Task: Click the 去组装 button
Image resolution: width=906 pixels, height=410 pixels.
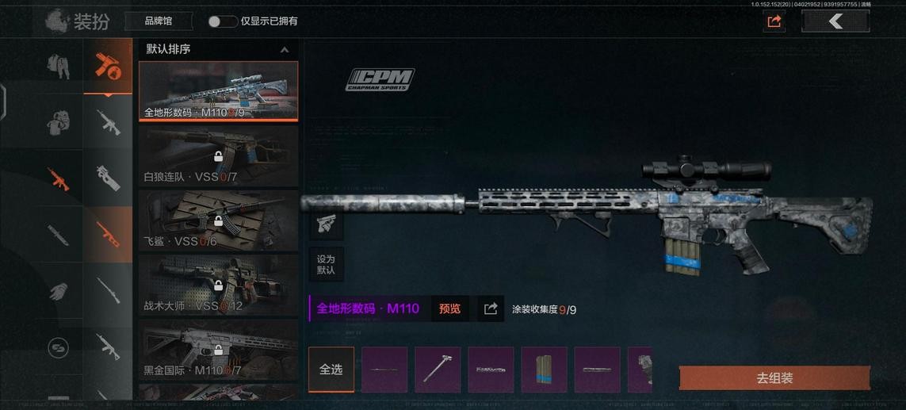Action: [x=774, y=378]
